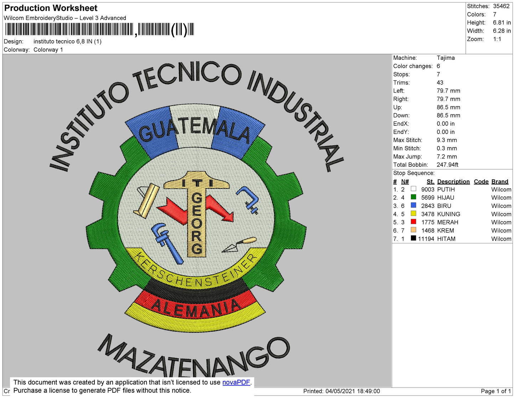
Task: Click the Stops value 7
Action: [438, 74]
